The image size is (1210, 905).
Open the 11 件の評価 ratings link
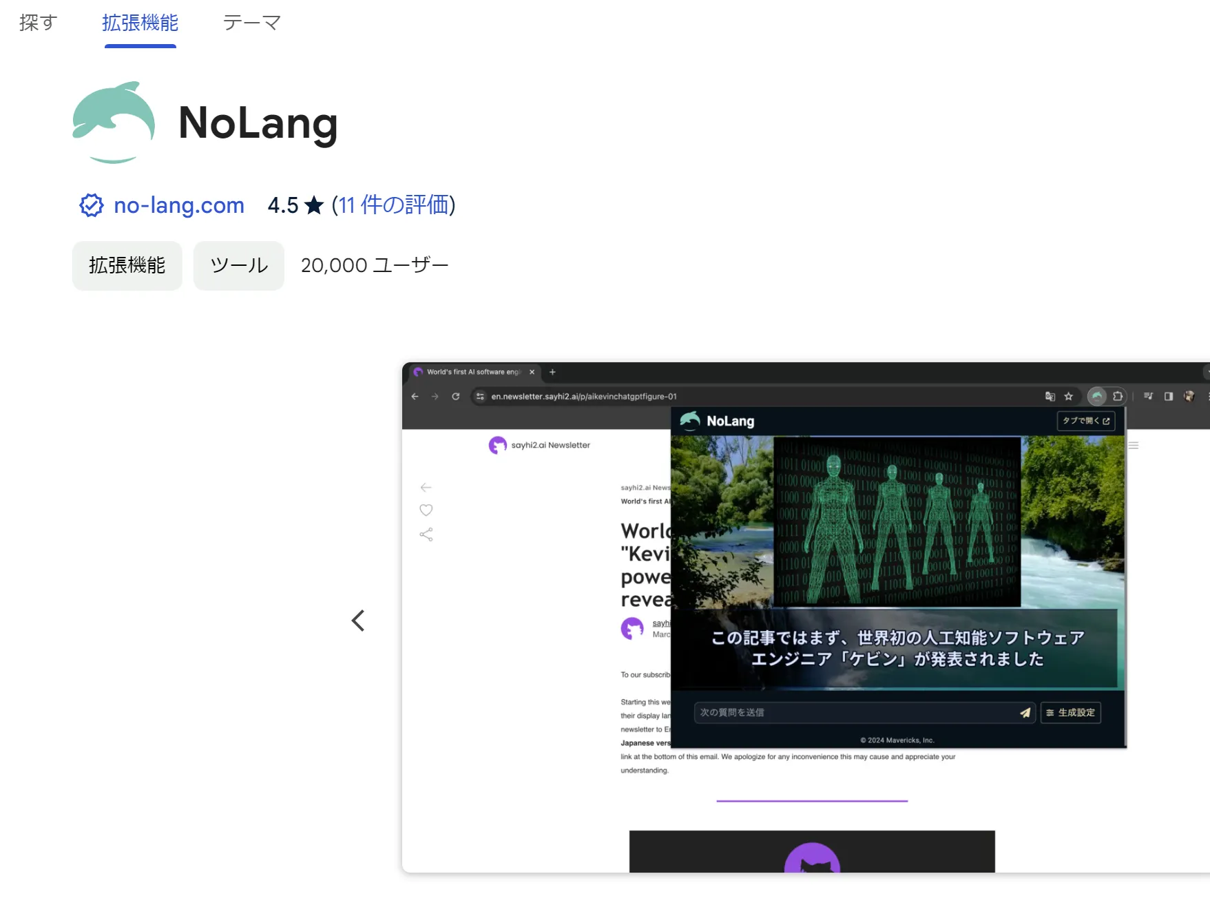pyautogui.click(x=393, y=205)
